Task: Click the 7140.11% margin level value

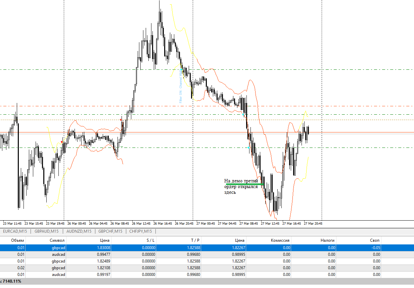Action: click(12, 281)
